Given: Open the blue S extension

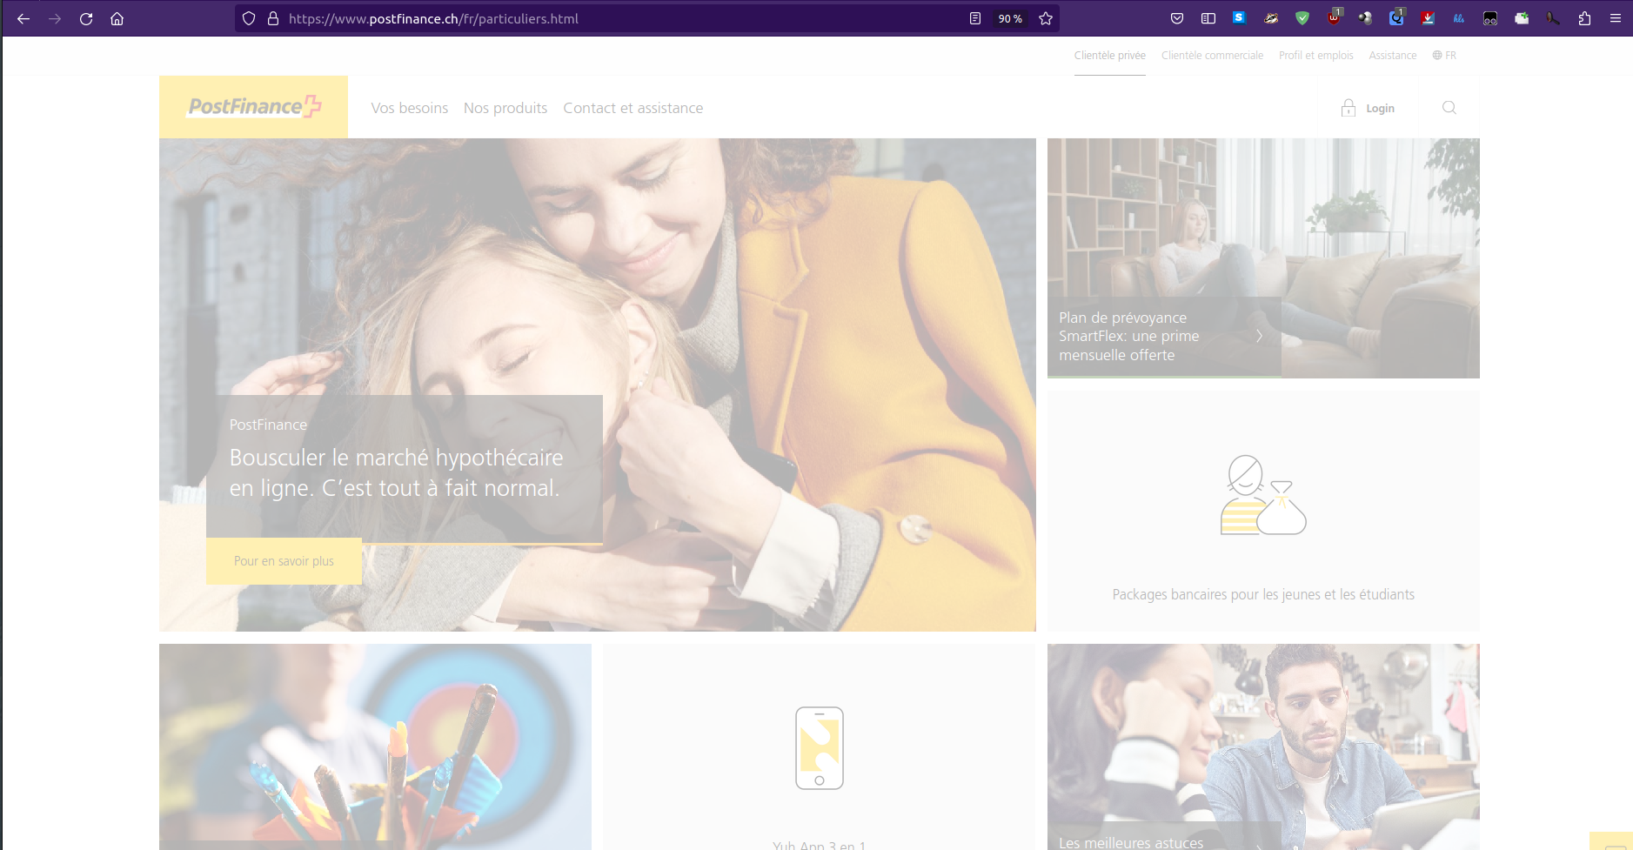Looking at the screenshot, I should point(1240,18).
